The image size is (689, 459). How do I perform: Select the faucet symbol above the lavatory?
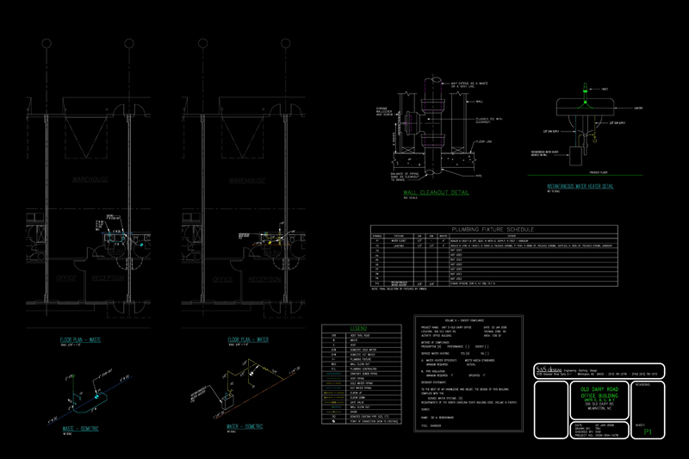coord(584,89)
